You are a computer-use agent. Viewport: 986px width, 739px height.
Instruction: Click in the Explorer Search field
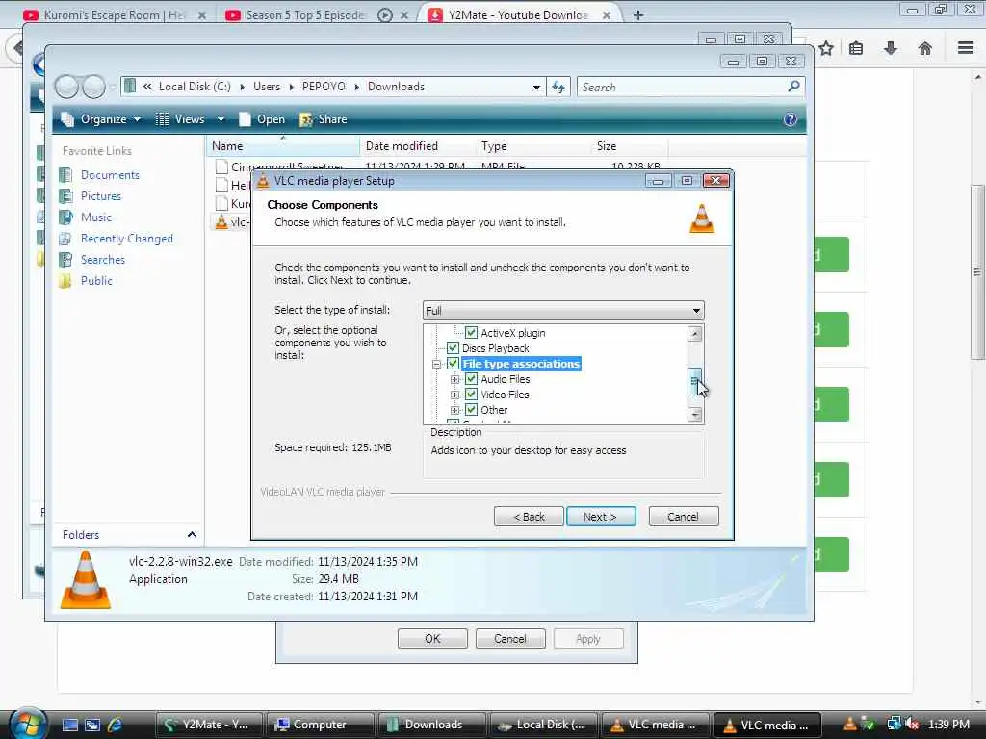(683, 88)
